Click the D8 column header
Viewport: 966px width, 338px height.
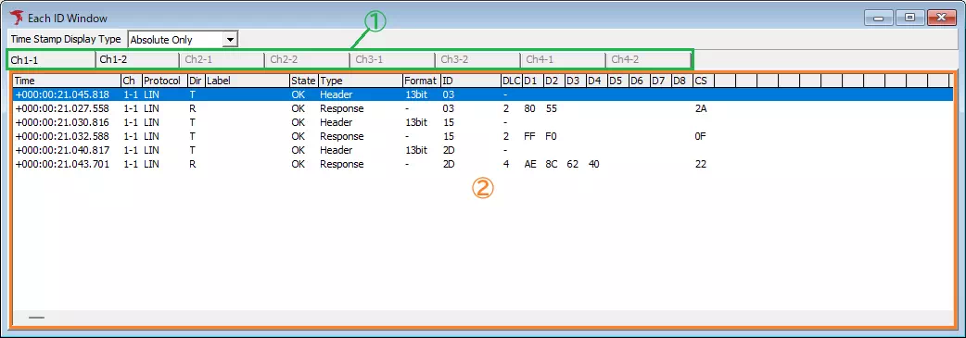coord(681,81)
